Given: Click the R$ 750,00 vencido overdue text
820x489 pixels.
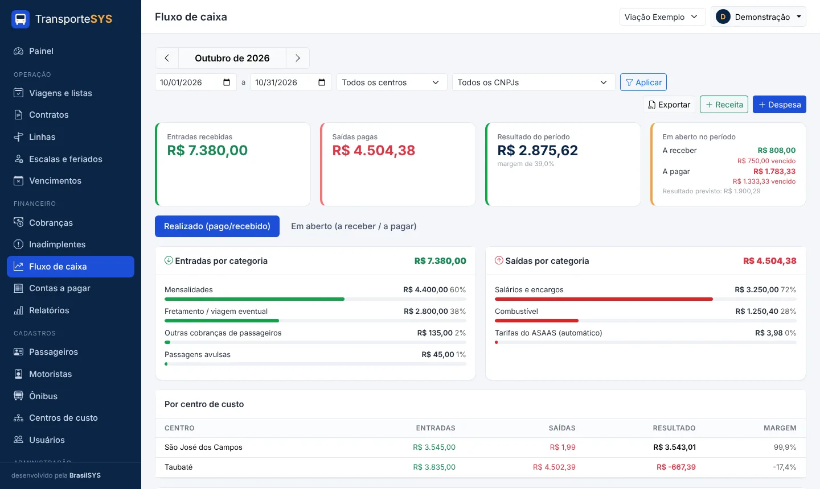Looking at the screenshot, I should click(x=766, y=161).
